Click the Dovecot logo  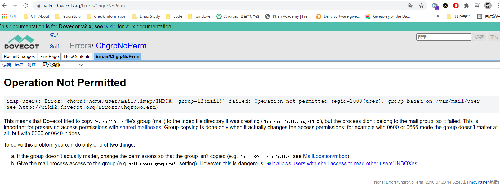[x=21, y=42]
